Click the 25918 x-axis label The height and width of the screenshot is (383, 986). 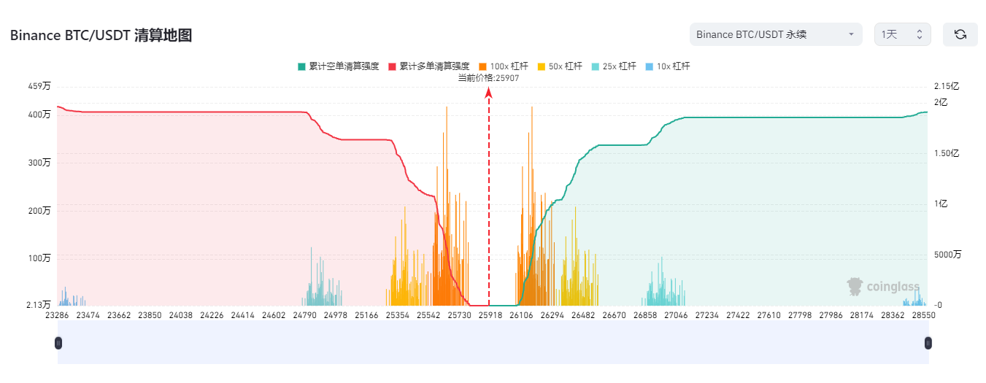coord(490,315)
